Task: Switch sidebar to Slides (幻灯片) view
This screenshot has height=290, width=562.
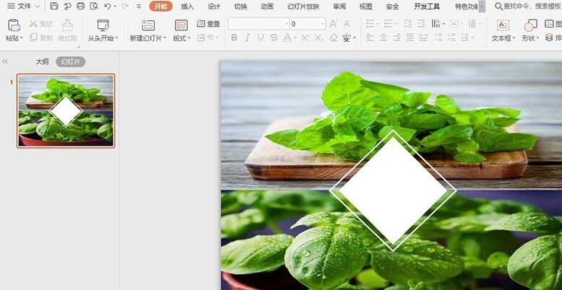Action: 71,61
